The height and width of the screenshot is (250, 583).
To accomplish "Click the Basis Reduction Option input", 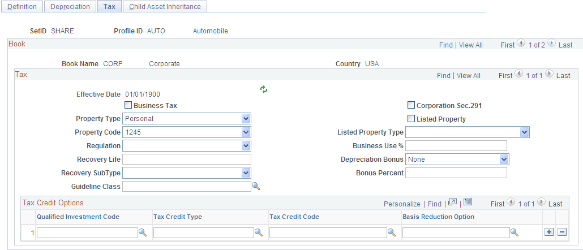I will [456, 232].
